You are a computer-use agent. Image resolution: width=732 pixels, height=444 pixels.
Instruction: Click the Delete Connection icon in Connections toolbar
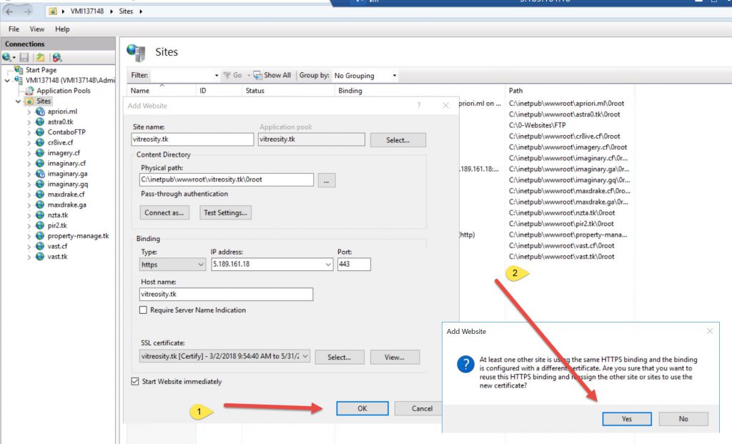[56, 57]
